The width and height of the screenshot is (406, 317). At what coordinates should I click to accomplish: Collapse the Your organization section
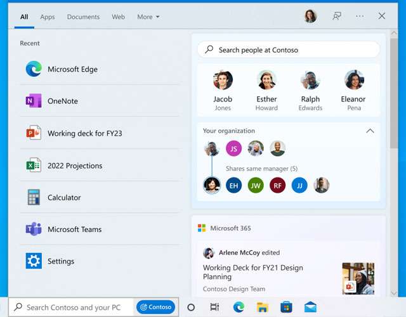370,131
